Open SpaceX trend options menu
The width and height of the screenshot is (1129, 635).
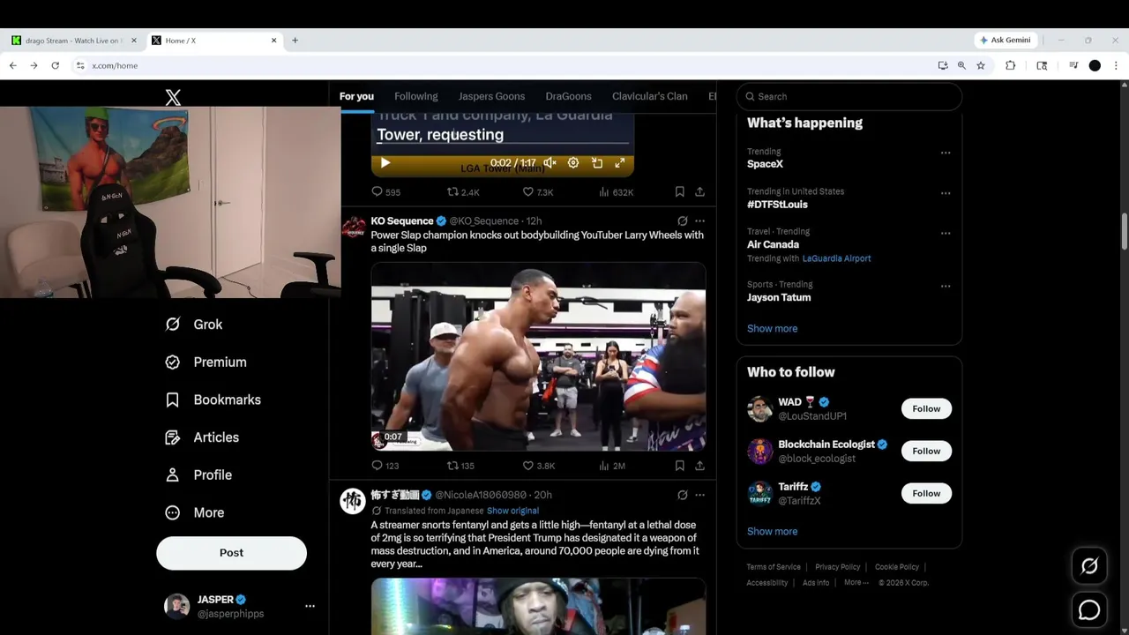(946, 153)
